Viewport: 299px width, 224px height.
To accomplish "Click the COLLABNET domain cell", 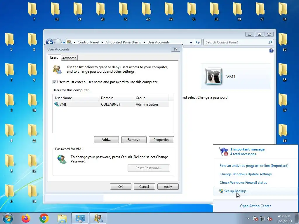I will [x=111, y=104].
